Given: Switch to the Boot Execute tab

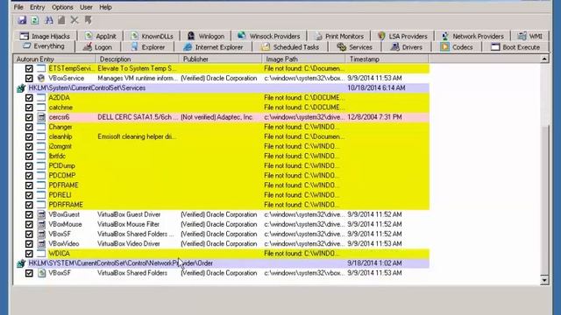Looking at the screenshot, I should point(515,47).
